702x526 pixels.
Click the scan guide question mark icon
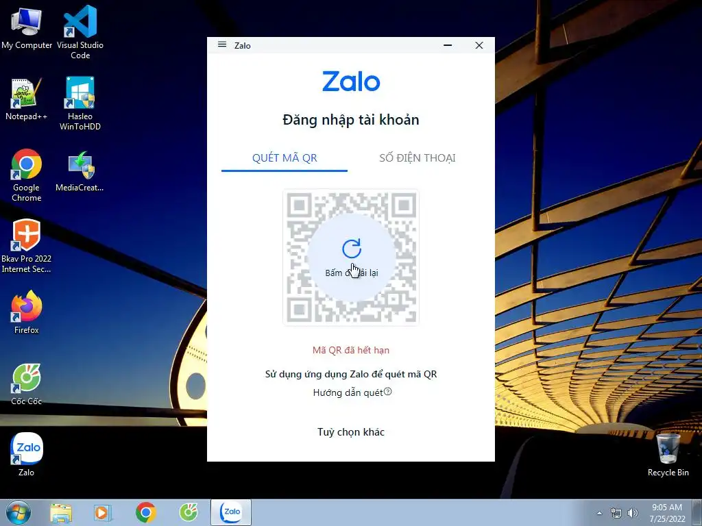coord(388,391)
